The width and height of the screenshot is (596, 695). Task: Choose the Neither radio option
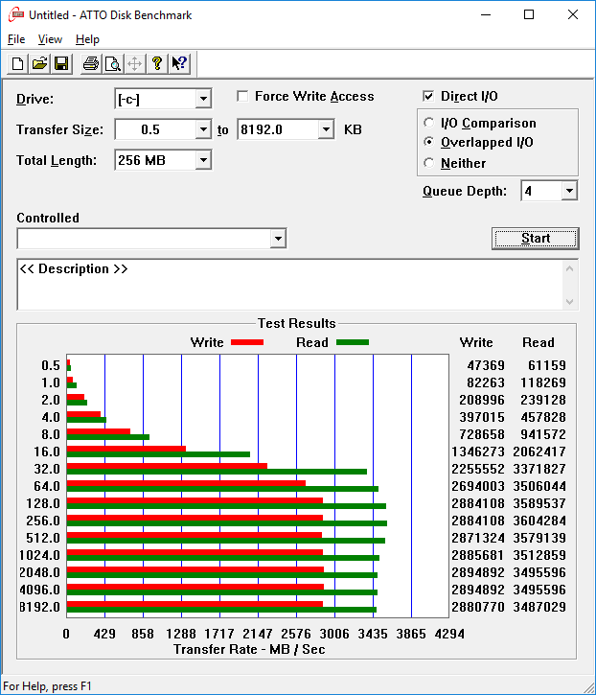pyautogui.click(x=429, y=163)
